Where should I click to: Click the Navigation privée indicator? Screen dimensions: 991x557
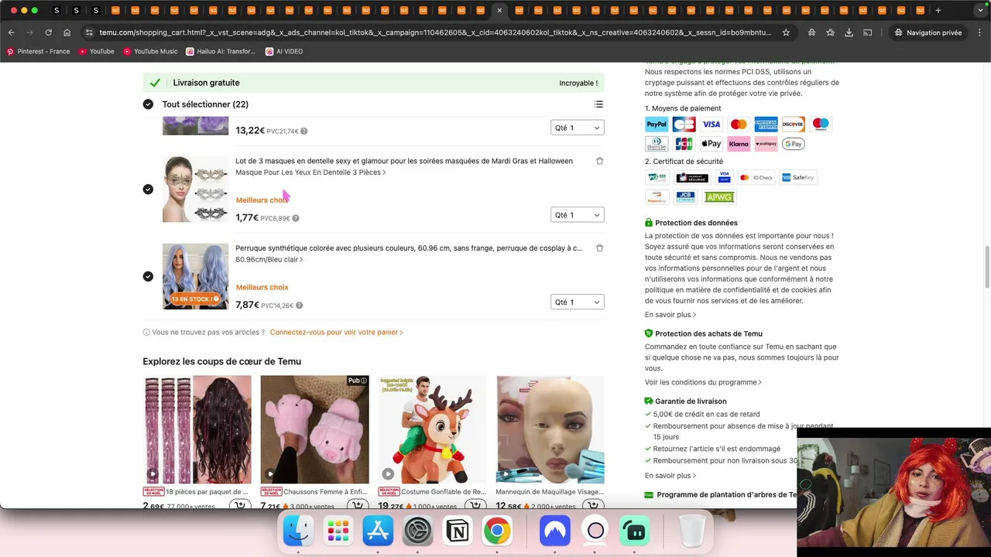coord(928,32)
